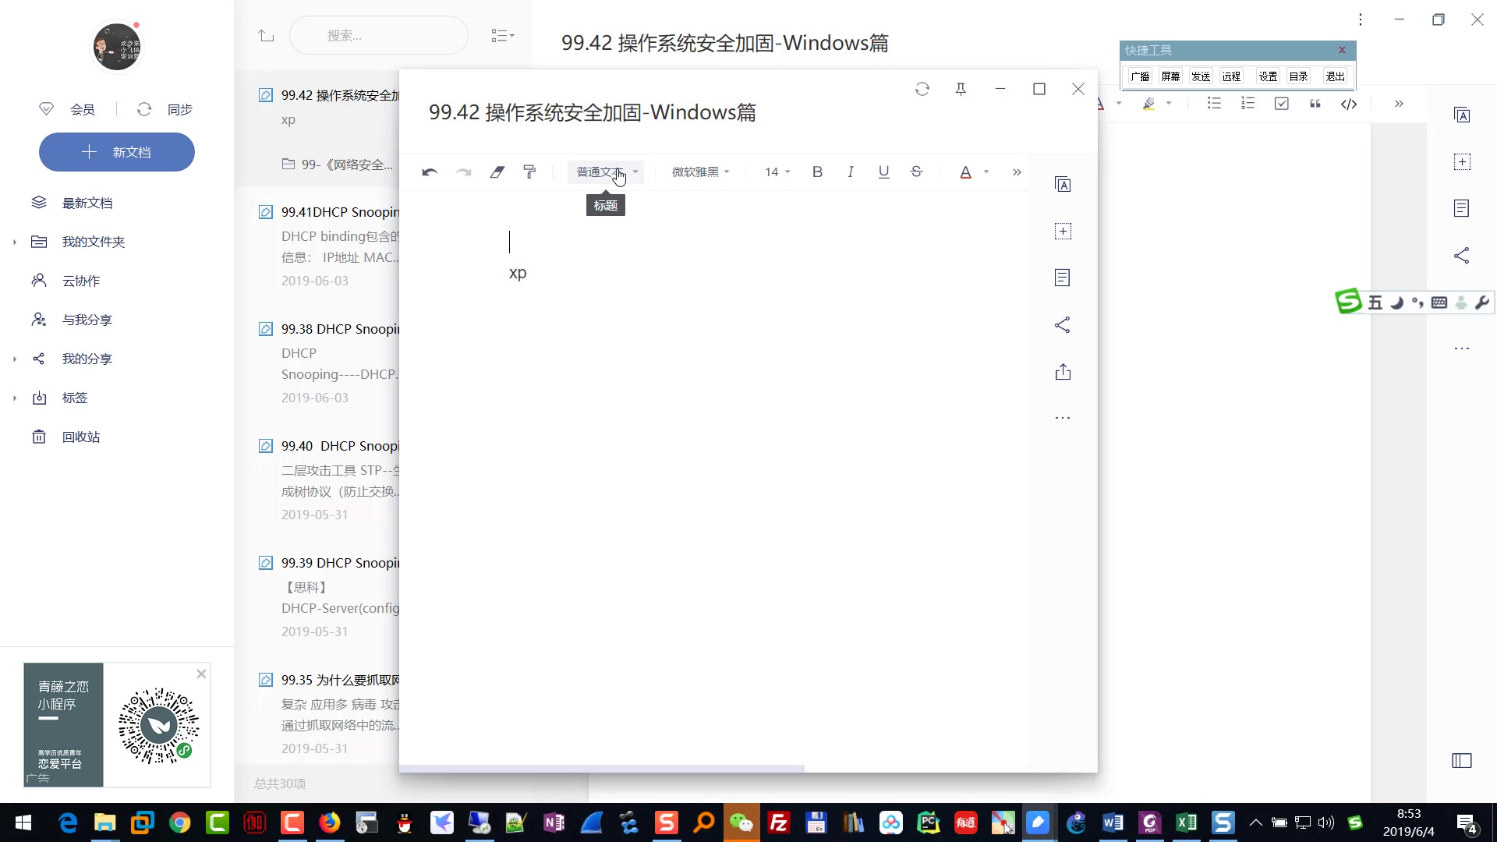Open the font size 14 dropdown
This screenshot has width=1497, height=842.
tap(777, 172)
